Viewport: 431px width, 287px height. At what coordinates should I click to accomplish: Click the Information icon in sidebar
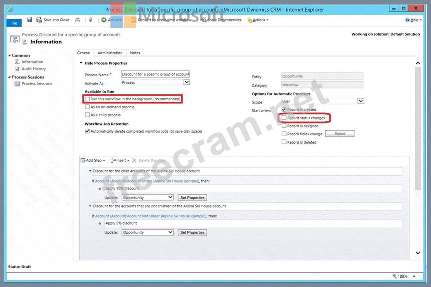(x=17, y=62)
